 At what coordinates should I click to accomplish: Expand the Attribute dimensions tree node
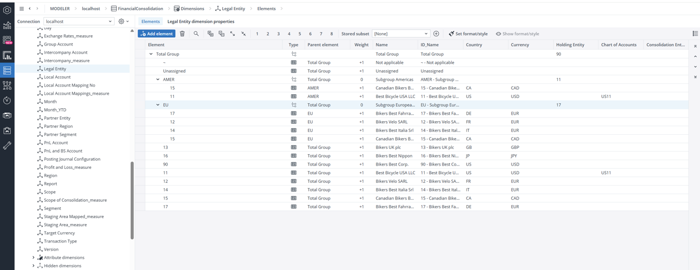(x=34, y=258)
